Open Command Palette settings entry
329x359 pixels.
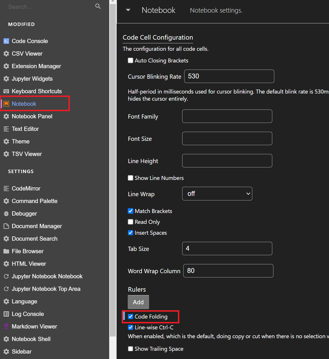[x=34, y=201]
